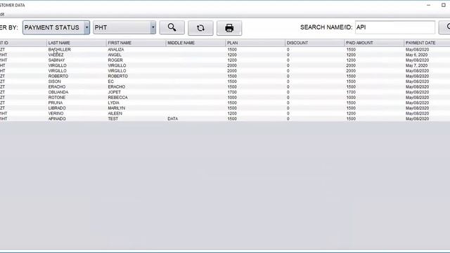
Task: Select the OBLIANDA last name cell
Action: [58, 92]
